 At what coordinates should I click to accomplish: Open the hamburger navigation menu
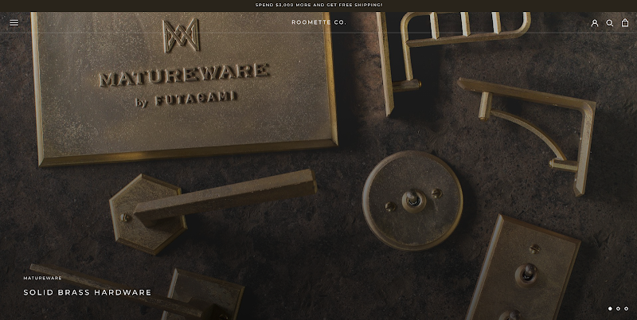coord(14,22)
